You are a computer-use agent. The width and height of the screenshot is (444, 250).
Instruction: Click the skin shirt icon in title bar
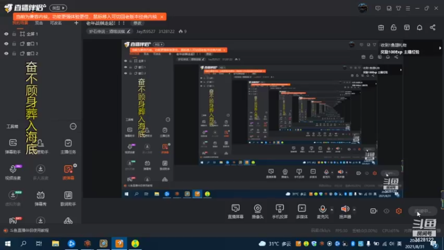click(x=398, y=8)
